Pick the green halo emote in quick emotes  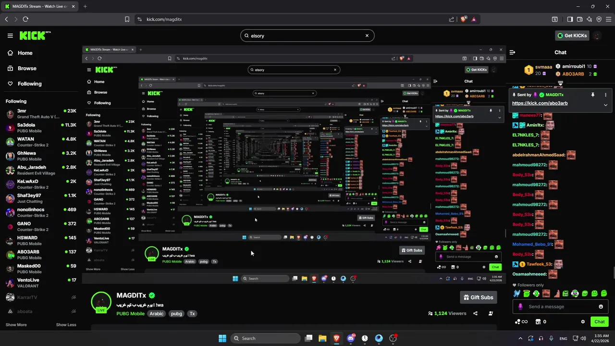click(x=527, y=294)
